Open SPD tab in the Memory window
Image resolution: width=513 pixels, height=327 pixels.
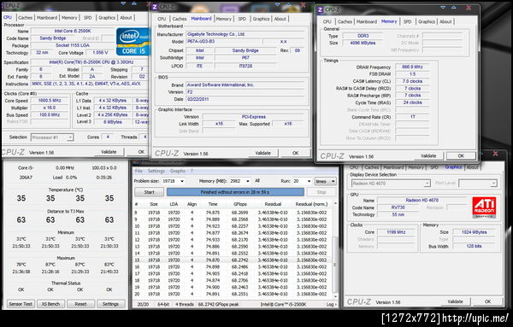pyautogui.click(x=407, y=21)
